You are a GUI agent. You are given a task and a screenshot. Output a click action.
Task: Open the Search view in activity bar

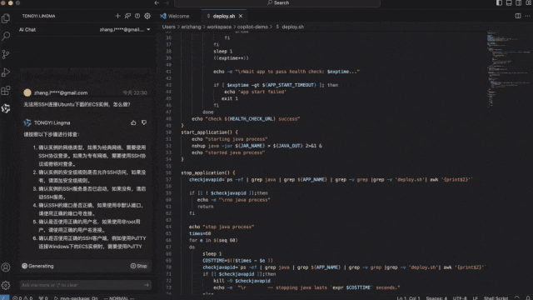point(6,37)
